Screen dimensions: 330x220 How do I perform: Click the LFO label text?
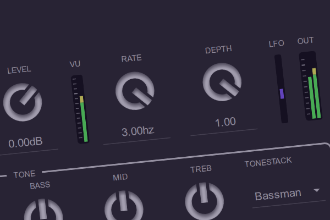click(275, 43)
